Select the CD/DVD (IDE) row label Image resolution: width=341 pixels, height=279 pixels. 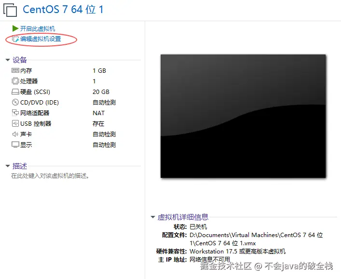pos(40,102)
